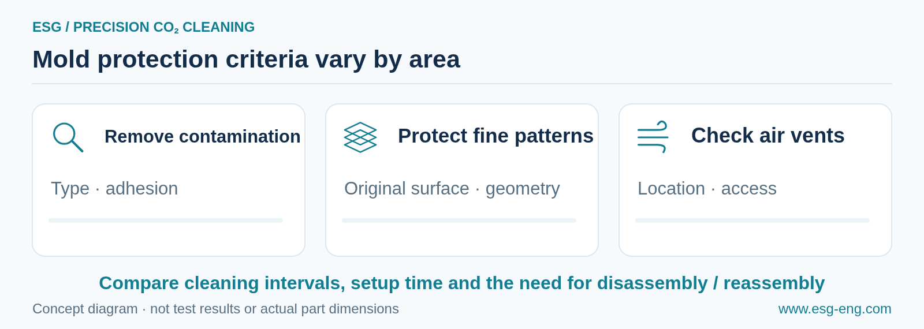Select the Protect fine patterns heading
Viewport: 924px width, 329px height.
pos(495,136)
